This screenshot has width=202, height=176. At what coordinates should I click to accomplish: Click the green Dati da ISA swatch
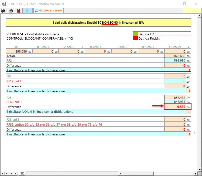pos(135,34)
